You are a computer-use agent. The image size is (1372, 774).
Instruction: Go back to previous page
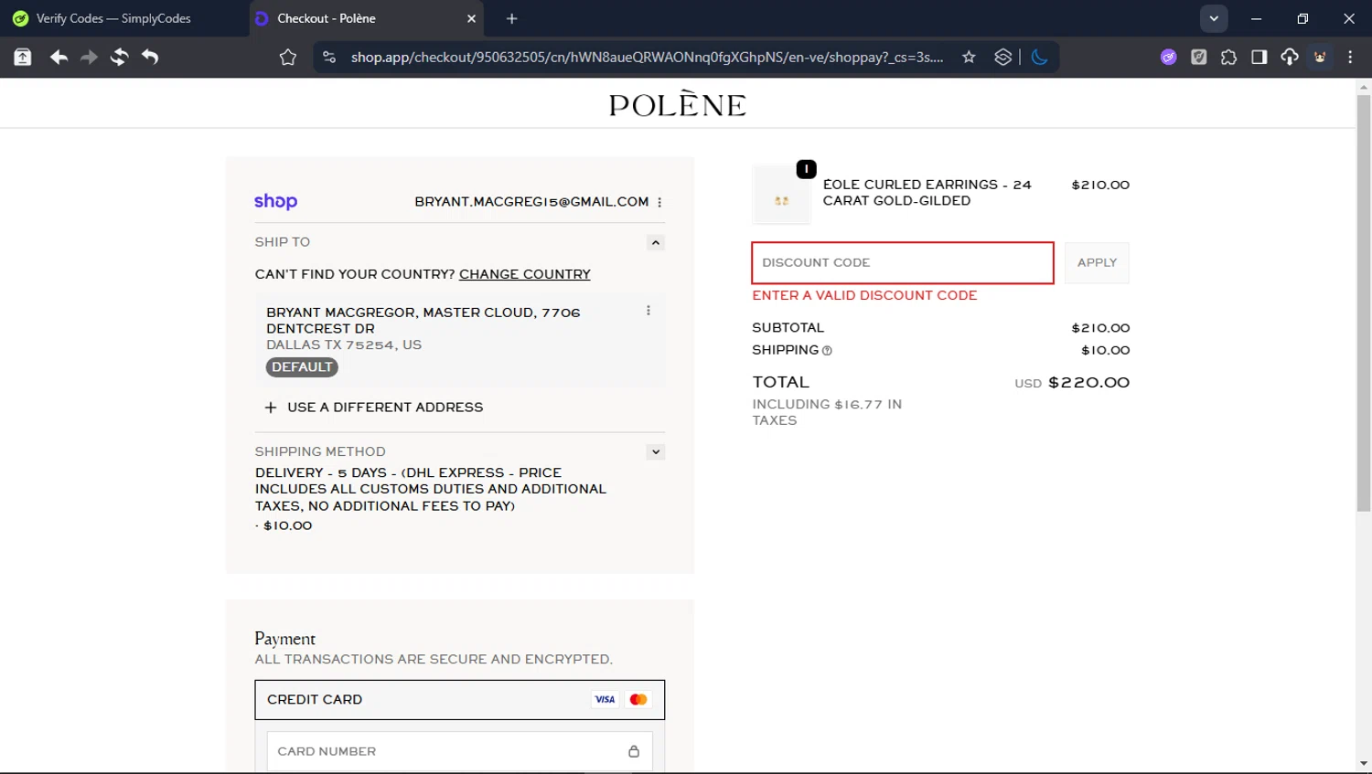(x=59, y=57)
